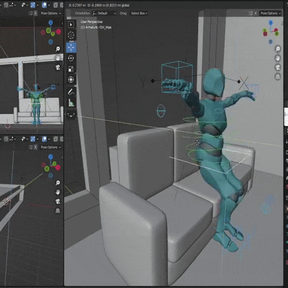Activate the Measure ruler tool

[71, 103]
